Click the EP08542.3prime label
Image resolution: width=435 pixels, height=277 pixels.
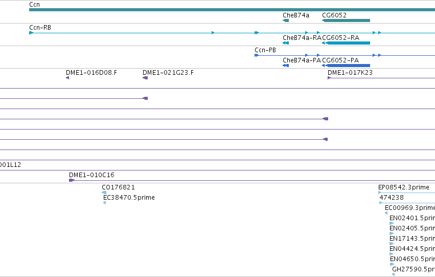click(x=404, y=187)
